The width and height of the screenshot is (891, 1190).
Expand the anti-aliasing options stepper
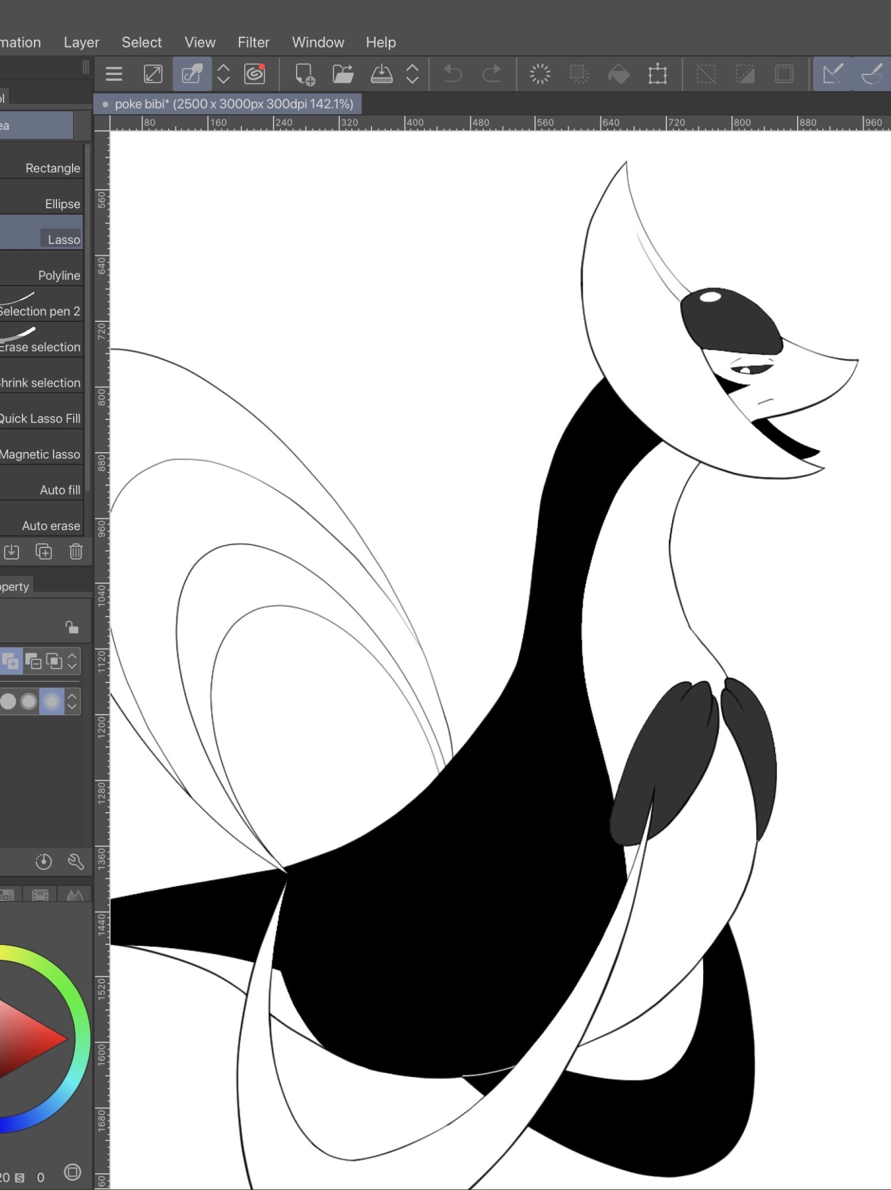72,702
